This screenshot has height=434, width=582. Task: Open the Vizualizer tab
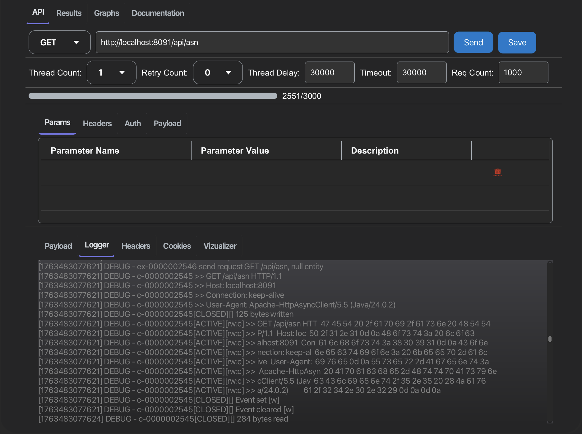coord(220,246)
